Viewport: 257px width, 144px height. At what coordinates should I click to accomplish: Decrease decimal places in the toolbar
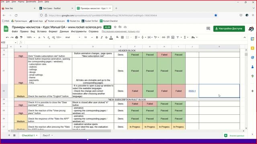[49, 37]
